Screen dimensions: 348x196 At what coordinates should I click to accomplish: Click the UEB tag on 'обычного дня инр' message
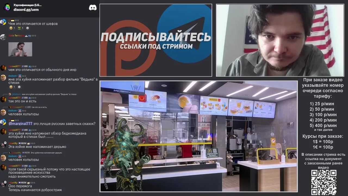pyautogui.click(x=25, y=66)
